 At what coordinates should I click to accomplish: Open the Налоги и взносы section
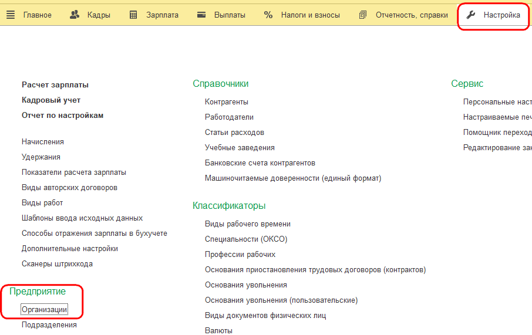tap(311, 15)
